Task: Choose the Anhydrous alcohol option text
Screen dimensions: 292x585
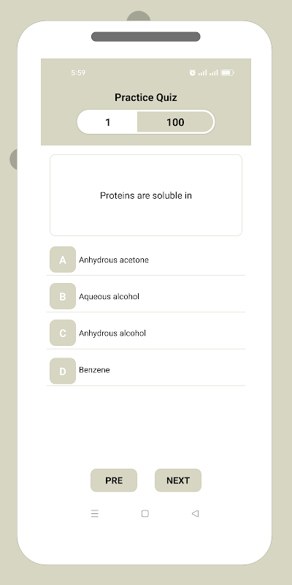Action: coord(112,333)
